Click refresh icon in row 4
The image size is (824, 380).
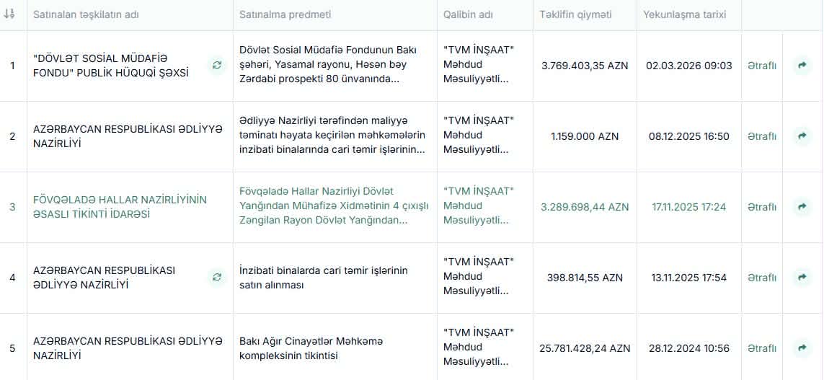click(217, 278)
